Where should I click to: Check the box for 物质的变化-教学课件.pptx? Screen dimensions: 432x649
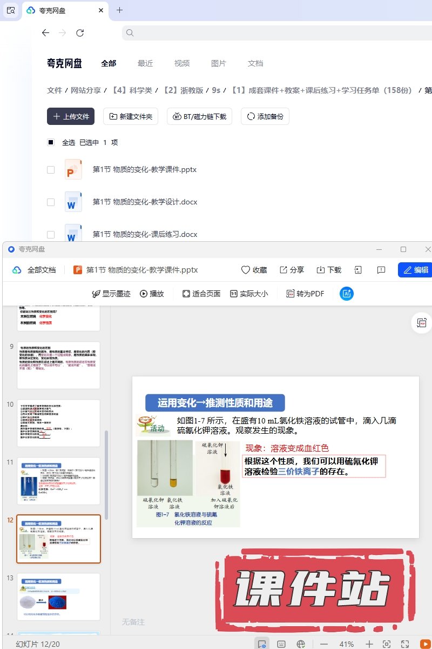pos(51,169)
